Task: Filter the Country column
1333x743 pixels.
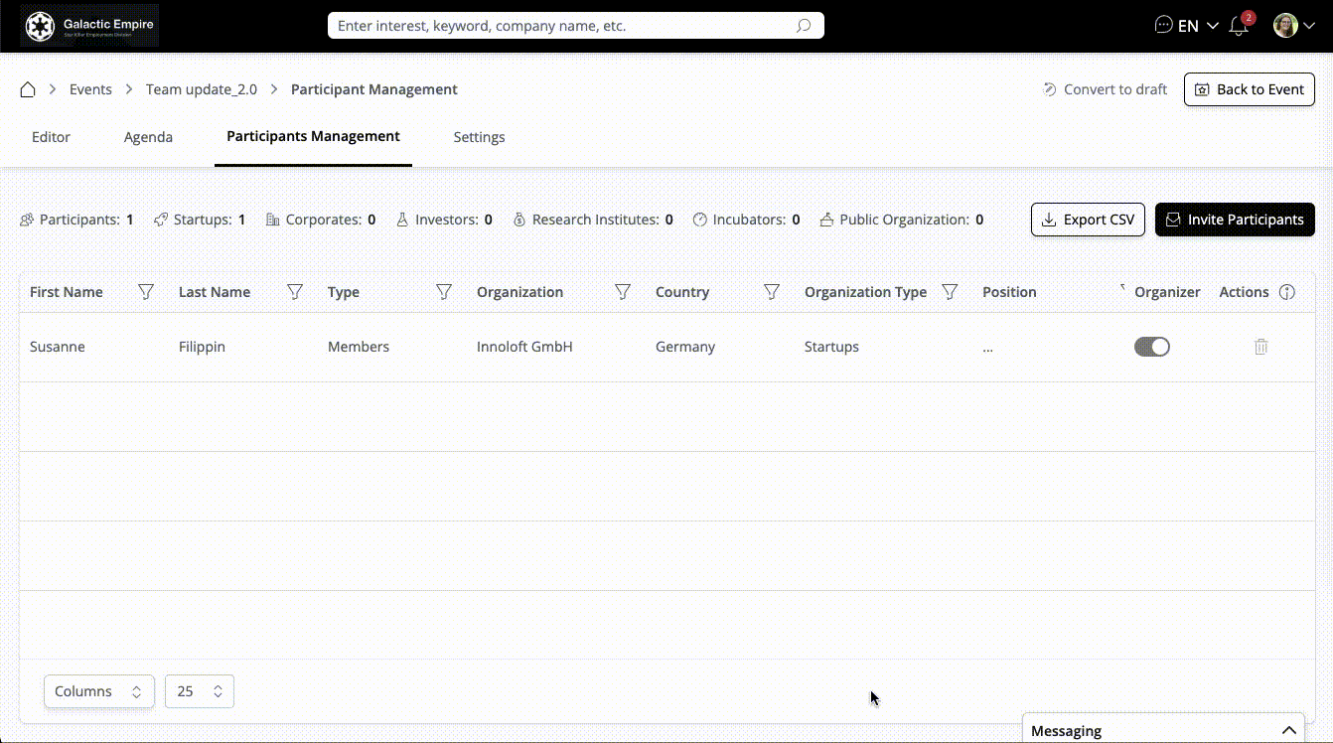Action: pos(772,292)
